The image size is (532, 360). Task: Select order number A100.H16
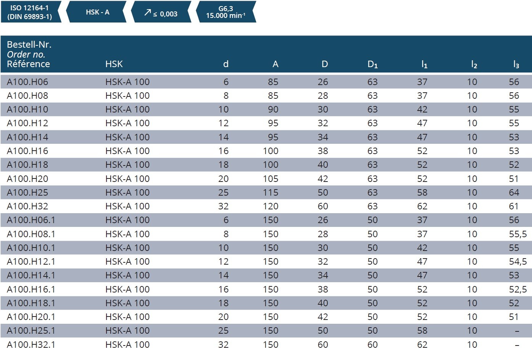(x=27, y=151)
